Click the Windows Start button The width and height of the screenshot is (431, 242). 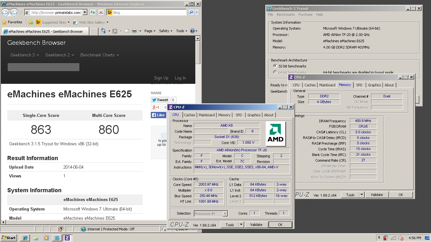tap(9, 238)
